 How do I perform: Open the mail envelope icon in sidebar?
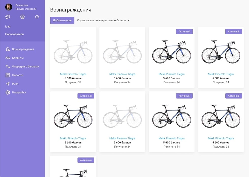point(8,17)
